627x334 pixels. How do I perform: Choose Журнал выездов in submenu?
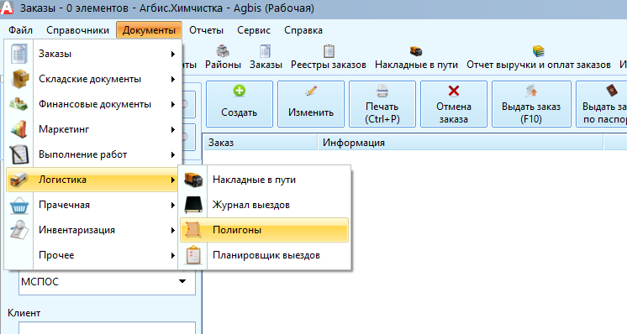click(x=265, y=205)
